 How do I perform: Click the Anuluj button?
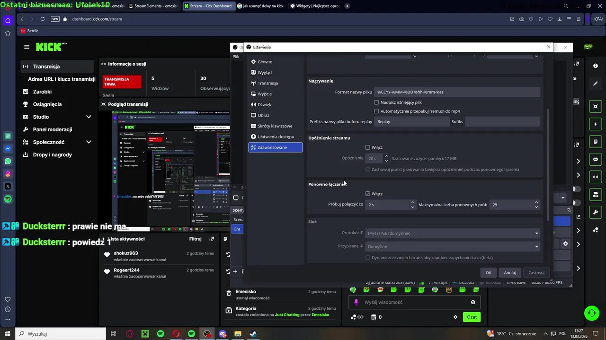pos(510,272)
